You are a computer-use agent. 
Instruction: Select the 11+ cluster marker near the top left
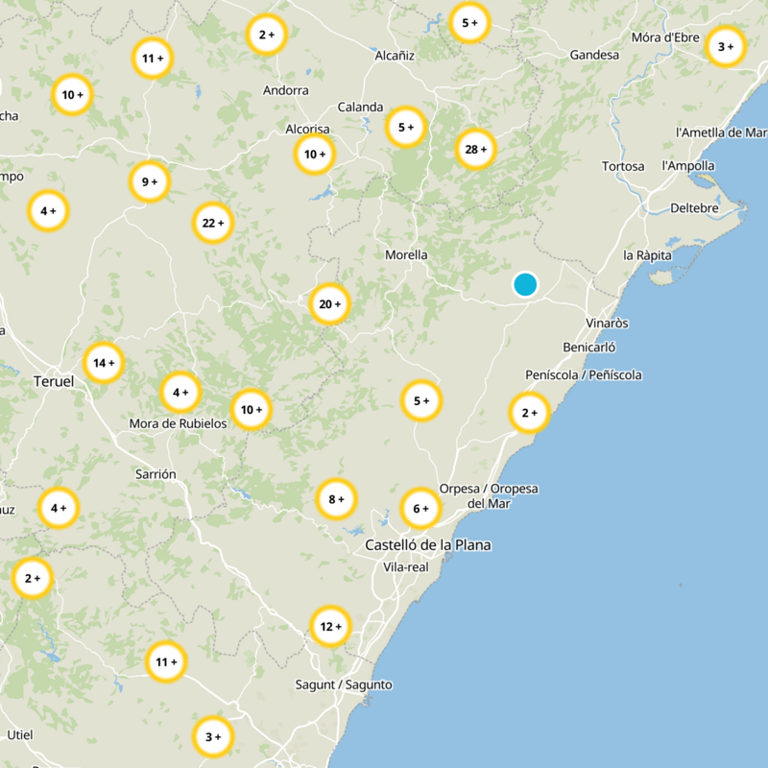(151, 58)
